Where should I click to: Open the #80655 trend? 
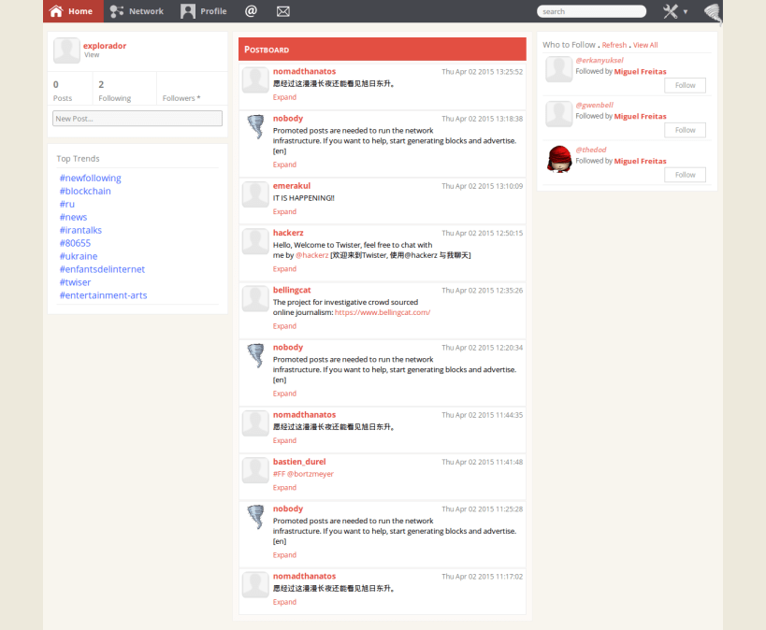[x=75, y=243]
